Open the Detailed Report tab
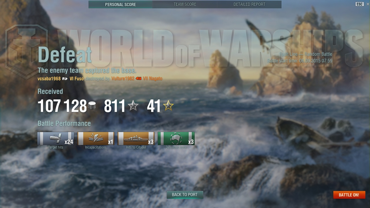The width and height of the screenshot is (370, 208). [249, 4]
